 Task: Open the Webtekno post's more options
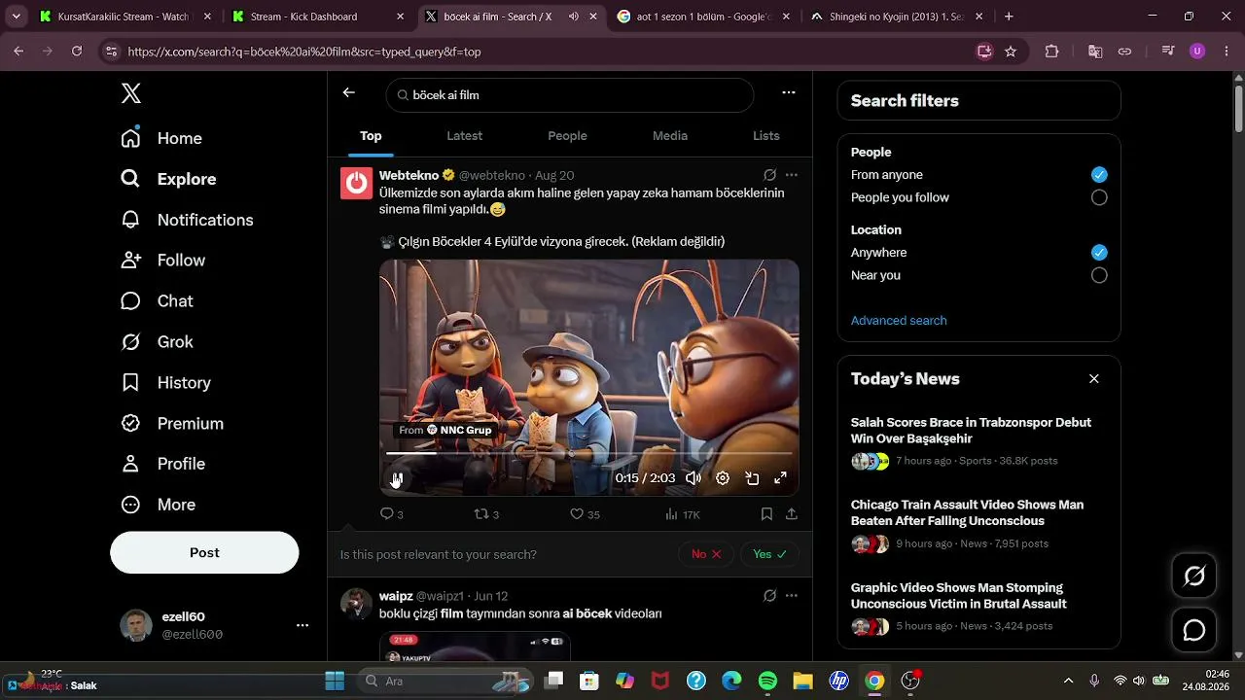coord(792,175)
